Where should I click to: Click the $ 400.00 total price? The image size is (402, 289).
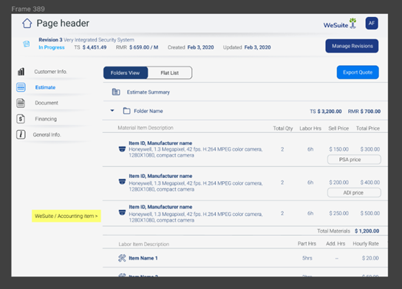pyautogui.click(x=370, y=183)
